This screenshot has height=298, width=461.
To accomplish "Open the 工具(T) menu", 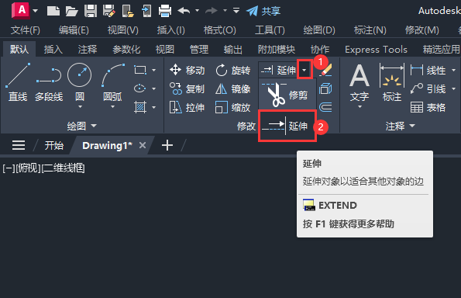I will pyautogui.click(x=270, y=30).
